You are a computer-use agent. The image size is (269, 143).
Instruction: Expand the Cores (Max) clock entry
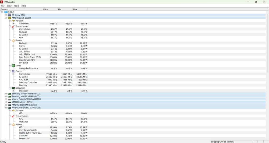[13, 74]
